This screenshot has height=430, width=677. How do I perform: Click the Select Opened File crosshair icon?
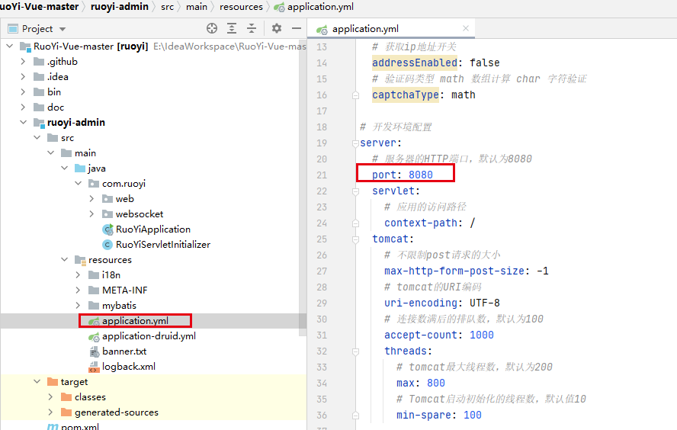tap(212, 28)
